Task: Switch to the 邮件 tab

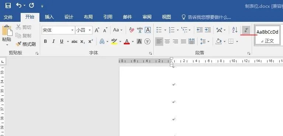Action: (127, 17)
